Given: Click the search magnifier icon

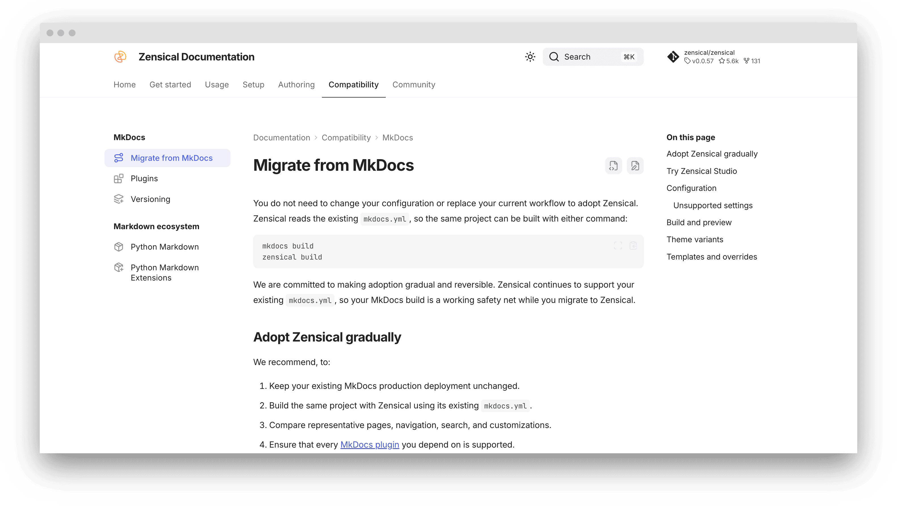Looking at the screenshot, I should 554,57.
